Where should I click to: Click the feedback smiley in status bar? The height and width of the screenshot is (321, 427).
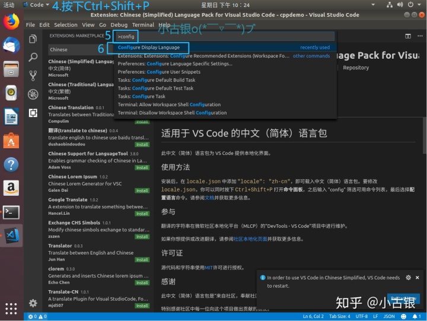tap(404, 316)
